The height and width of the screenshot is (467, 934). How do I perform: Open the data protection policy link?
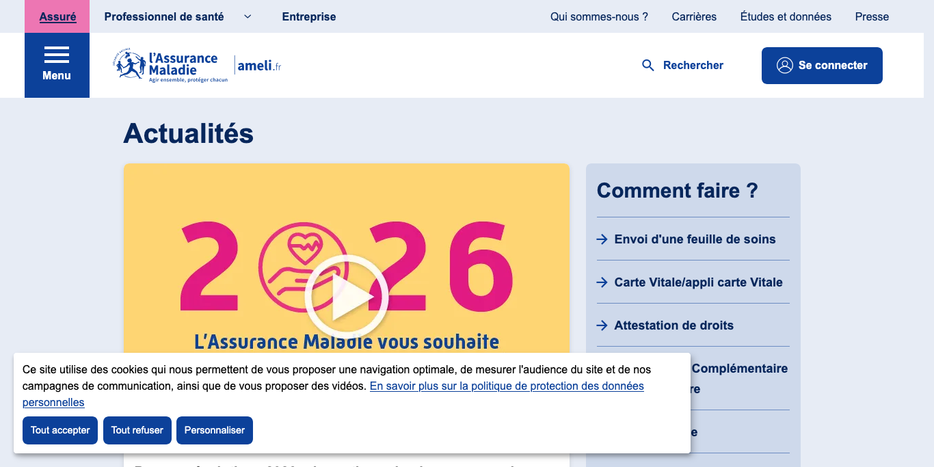click(507, 386)
